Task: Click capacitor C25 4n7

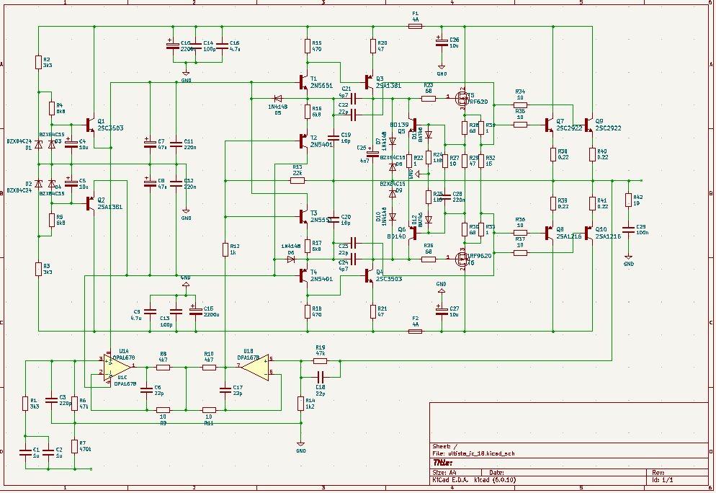Action: pyautogui.click(x=372, y=154)
